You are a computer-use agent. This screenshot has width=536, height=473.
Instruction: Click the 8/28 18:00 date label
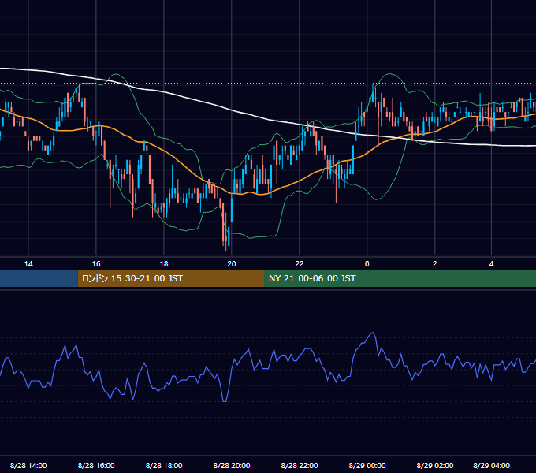pyautogui.click(x=164, y=465)
